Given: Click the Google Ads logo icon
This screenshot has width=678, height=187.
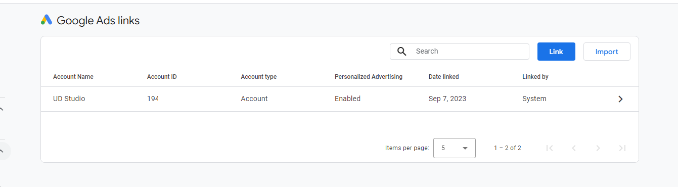Looking at the screenshot, I should 47,20.
